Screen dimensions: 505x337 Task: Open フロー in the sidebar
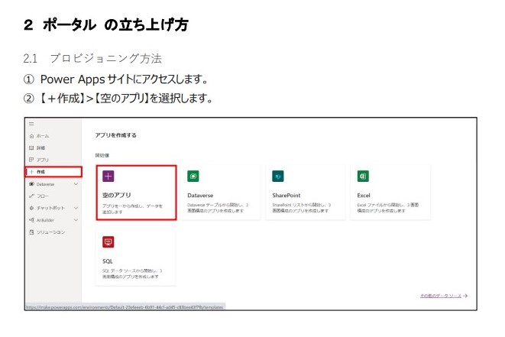(x=43, y=196)
